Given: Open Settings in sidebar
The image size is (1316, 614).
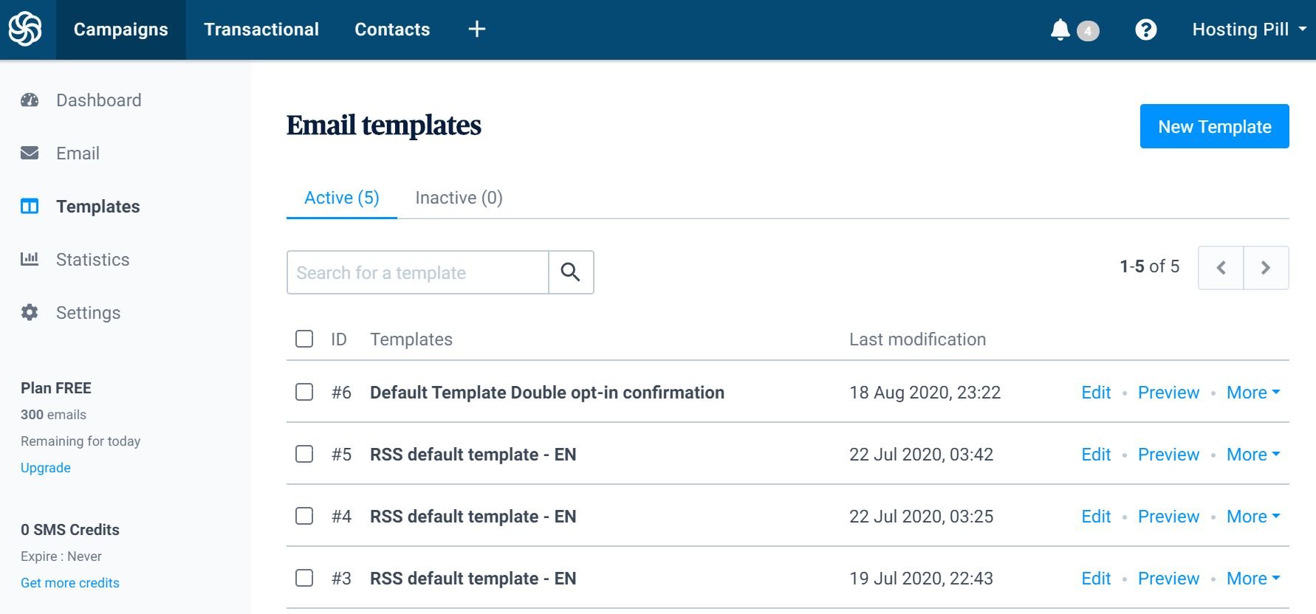Looking at the screenshot, I should [x=88, y=313].
